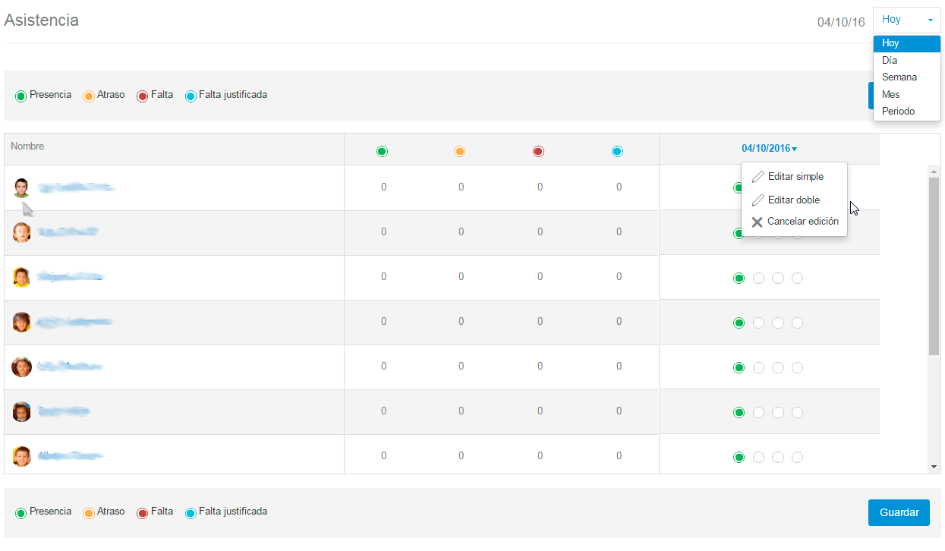Click the orange pencil icon beside Editar doble

click(758, 200)
